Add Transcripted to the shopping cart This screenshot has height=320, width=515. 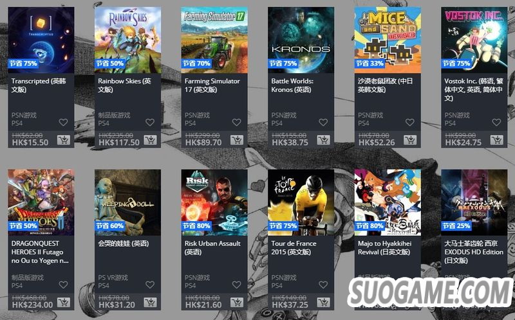[64, 140]
